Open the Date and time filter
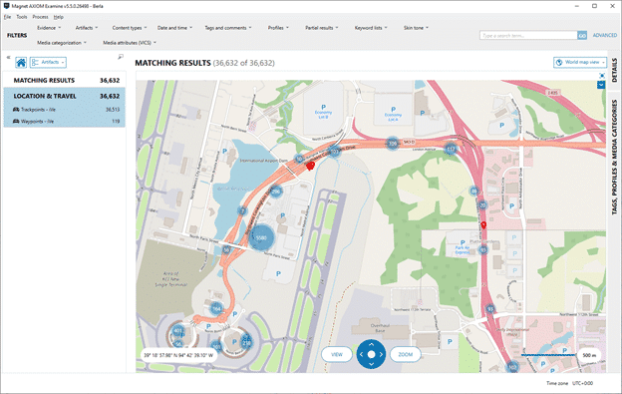622x394 pixels. point(175,28)
